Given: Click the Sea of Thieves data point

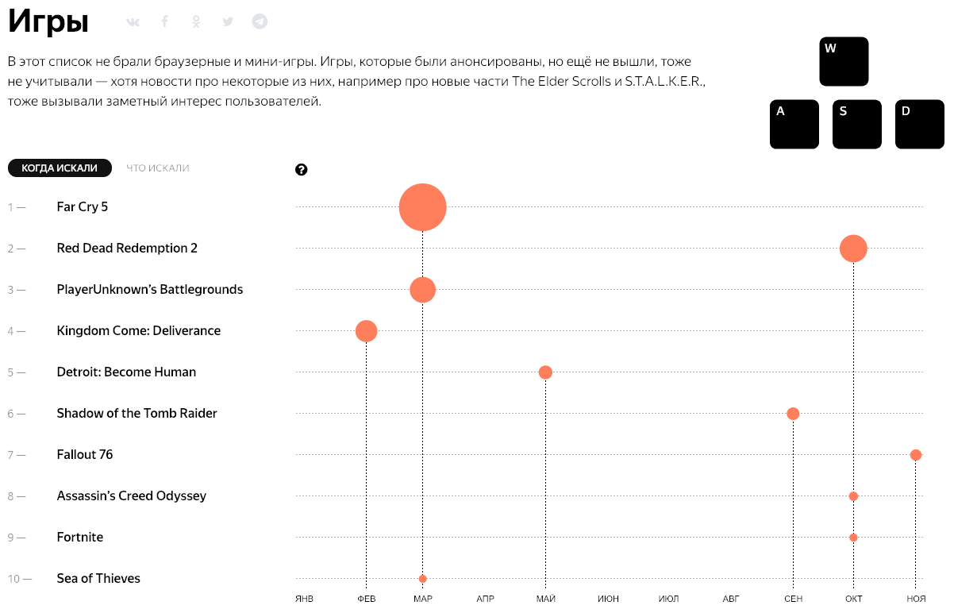Looking at the screenshot, I should 423,579.
